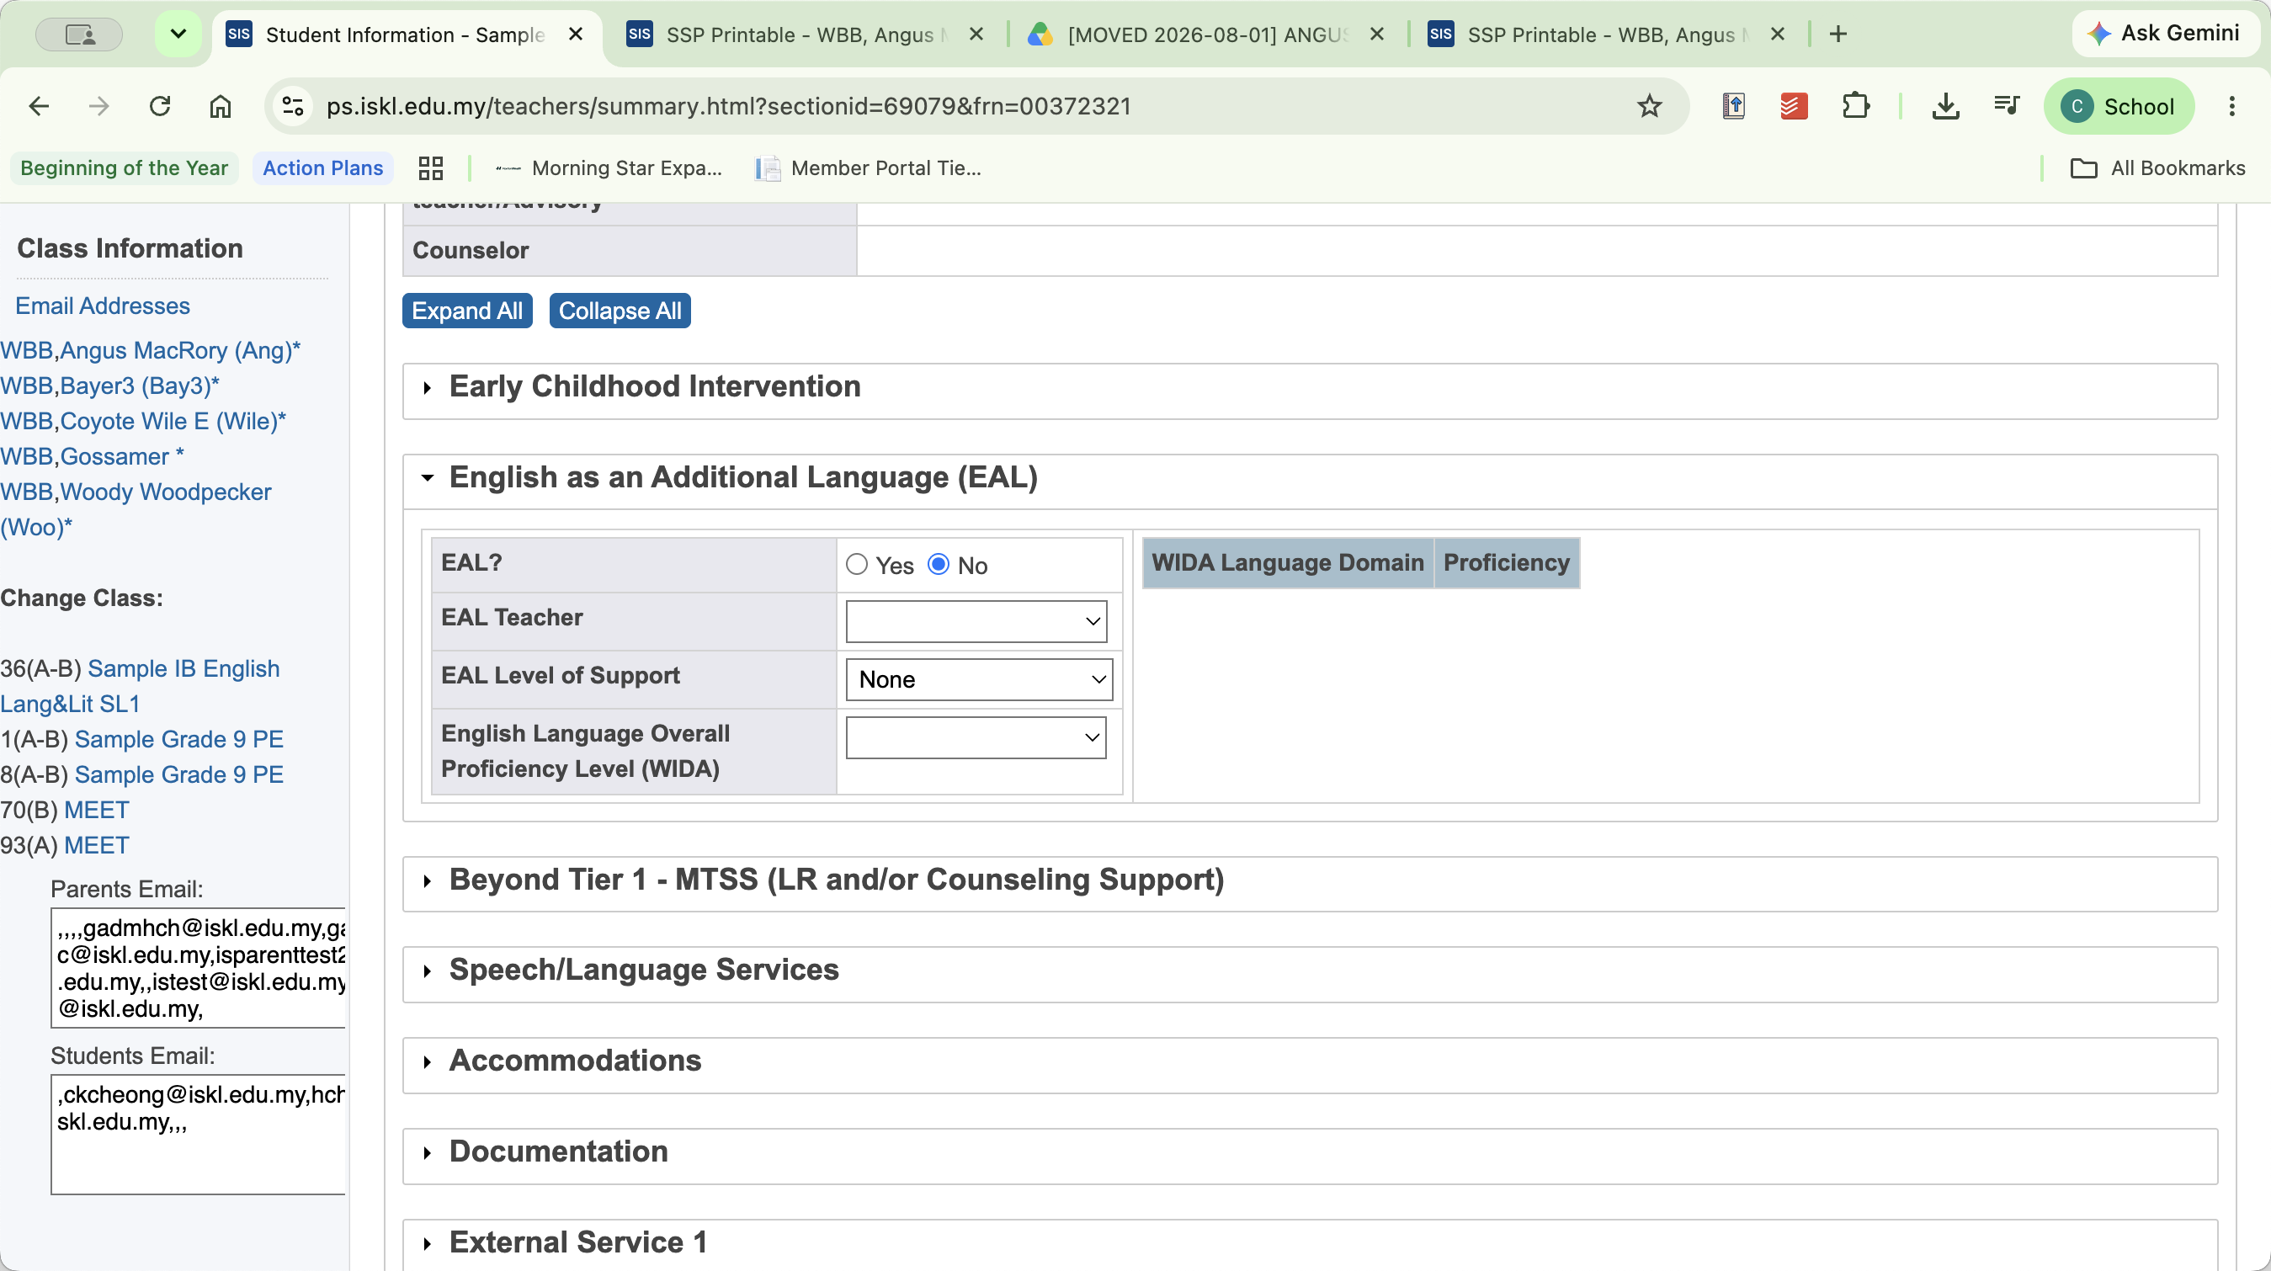This screenshot has height=1271, width=2271.
Task: Select Yes for EAL?
Action: (x=857, y=565)
